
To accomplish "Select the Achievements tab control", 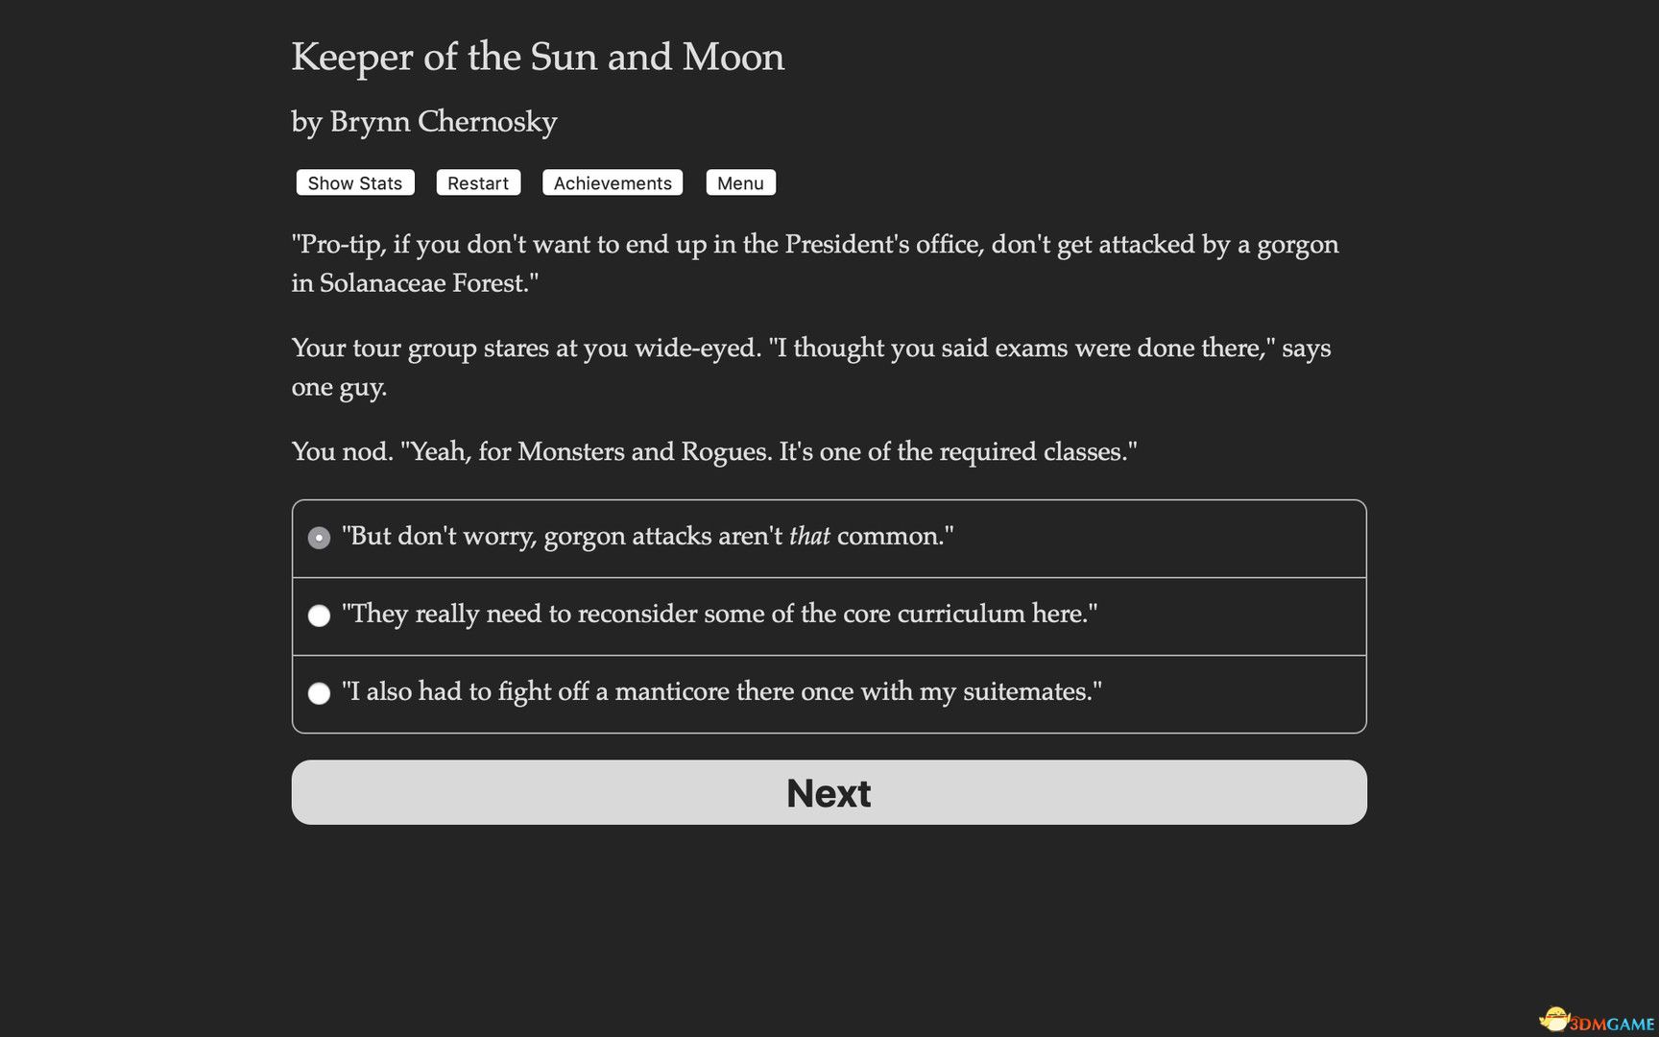I will (x=612, y=182).
